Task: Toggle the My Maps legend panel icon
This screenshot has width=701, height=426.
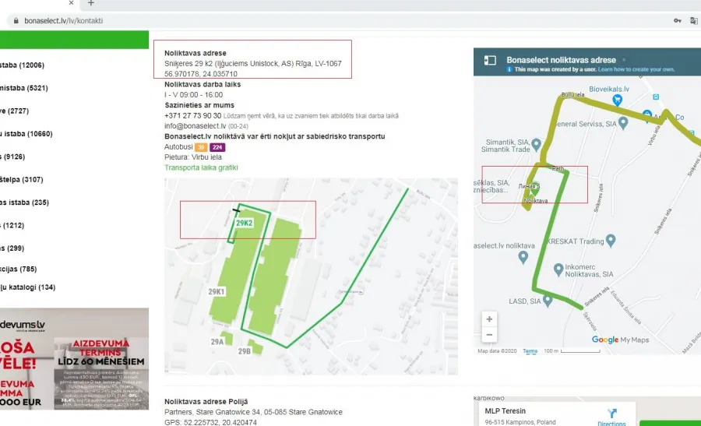Action: (490, 60)
